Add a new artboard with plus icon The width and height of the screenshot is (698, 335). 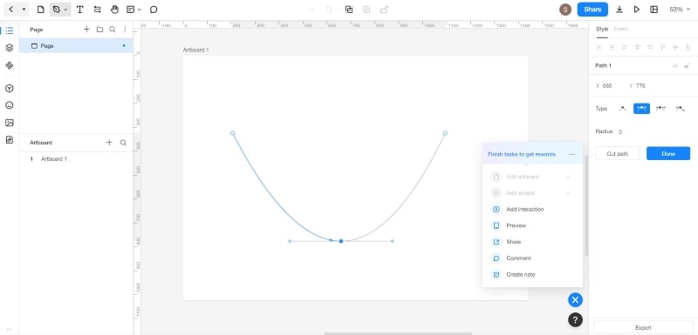click(109, 143)
